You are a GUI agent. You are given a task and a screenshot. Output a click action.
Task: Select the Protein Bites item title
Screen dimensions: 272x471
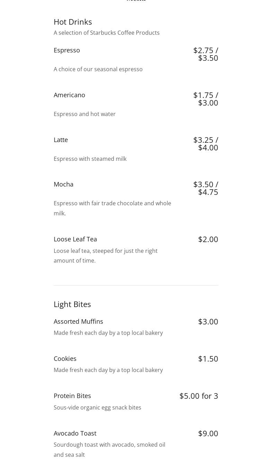(72, 396)
